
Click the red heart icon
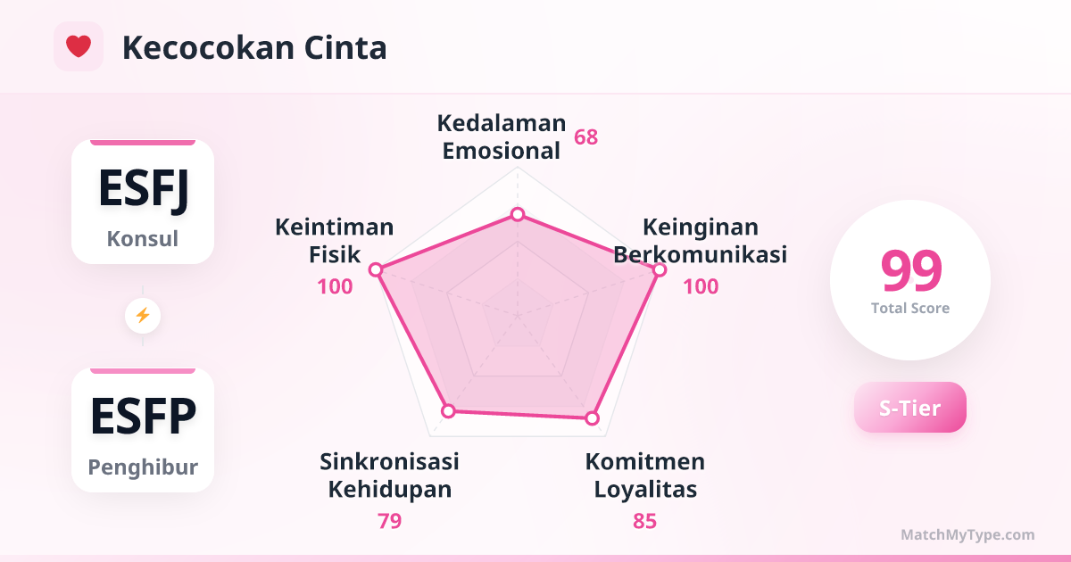click(x=79, y=46)
